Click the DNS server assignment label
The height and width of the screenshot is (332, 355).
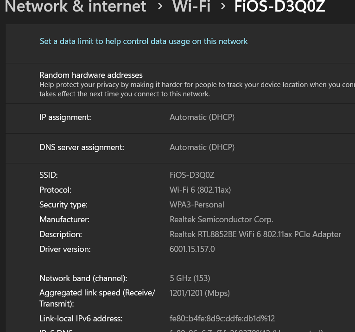[82, 147]
